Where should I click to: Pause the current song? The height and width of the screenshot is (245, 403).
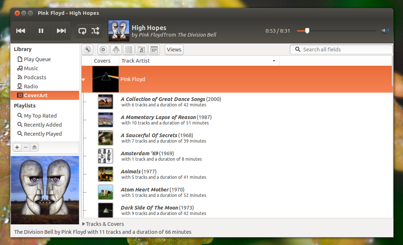(41, 31)
